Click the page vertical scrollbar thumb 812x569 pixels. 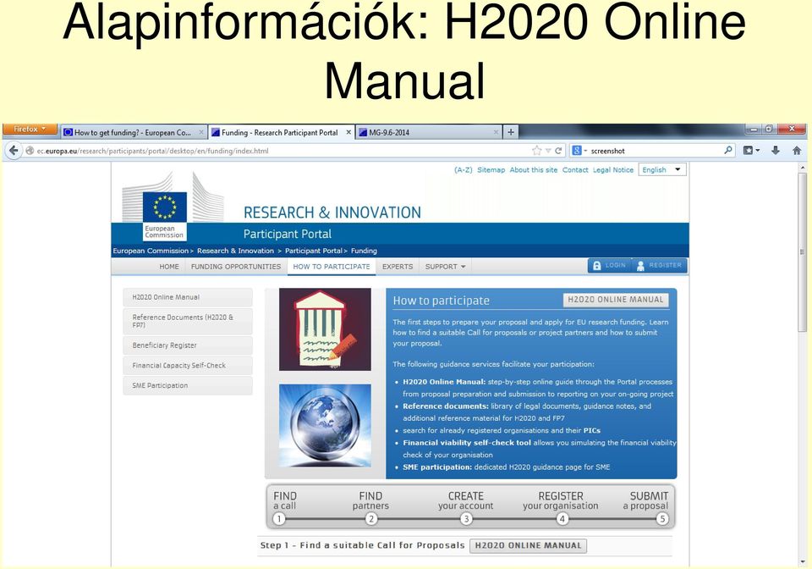[802, 252]
